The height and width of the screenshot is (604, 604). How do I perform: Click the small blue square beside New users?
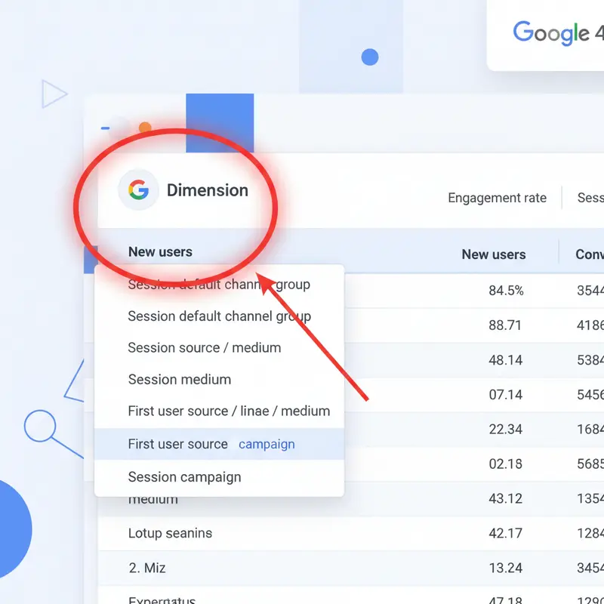[x=89, y=261]
